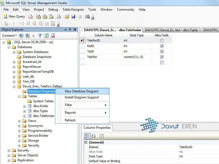Select the Column Properties tab
The image size is (219, 164).
point(97,128)
